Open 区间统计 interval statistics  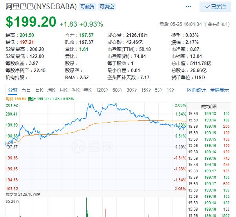click(196, 90)
